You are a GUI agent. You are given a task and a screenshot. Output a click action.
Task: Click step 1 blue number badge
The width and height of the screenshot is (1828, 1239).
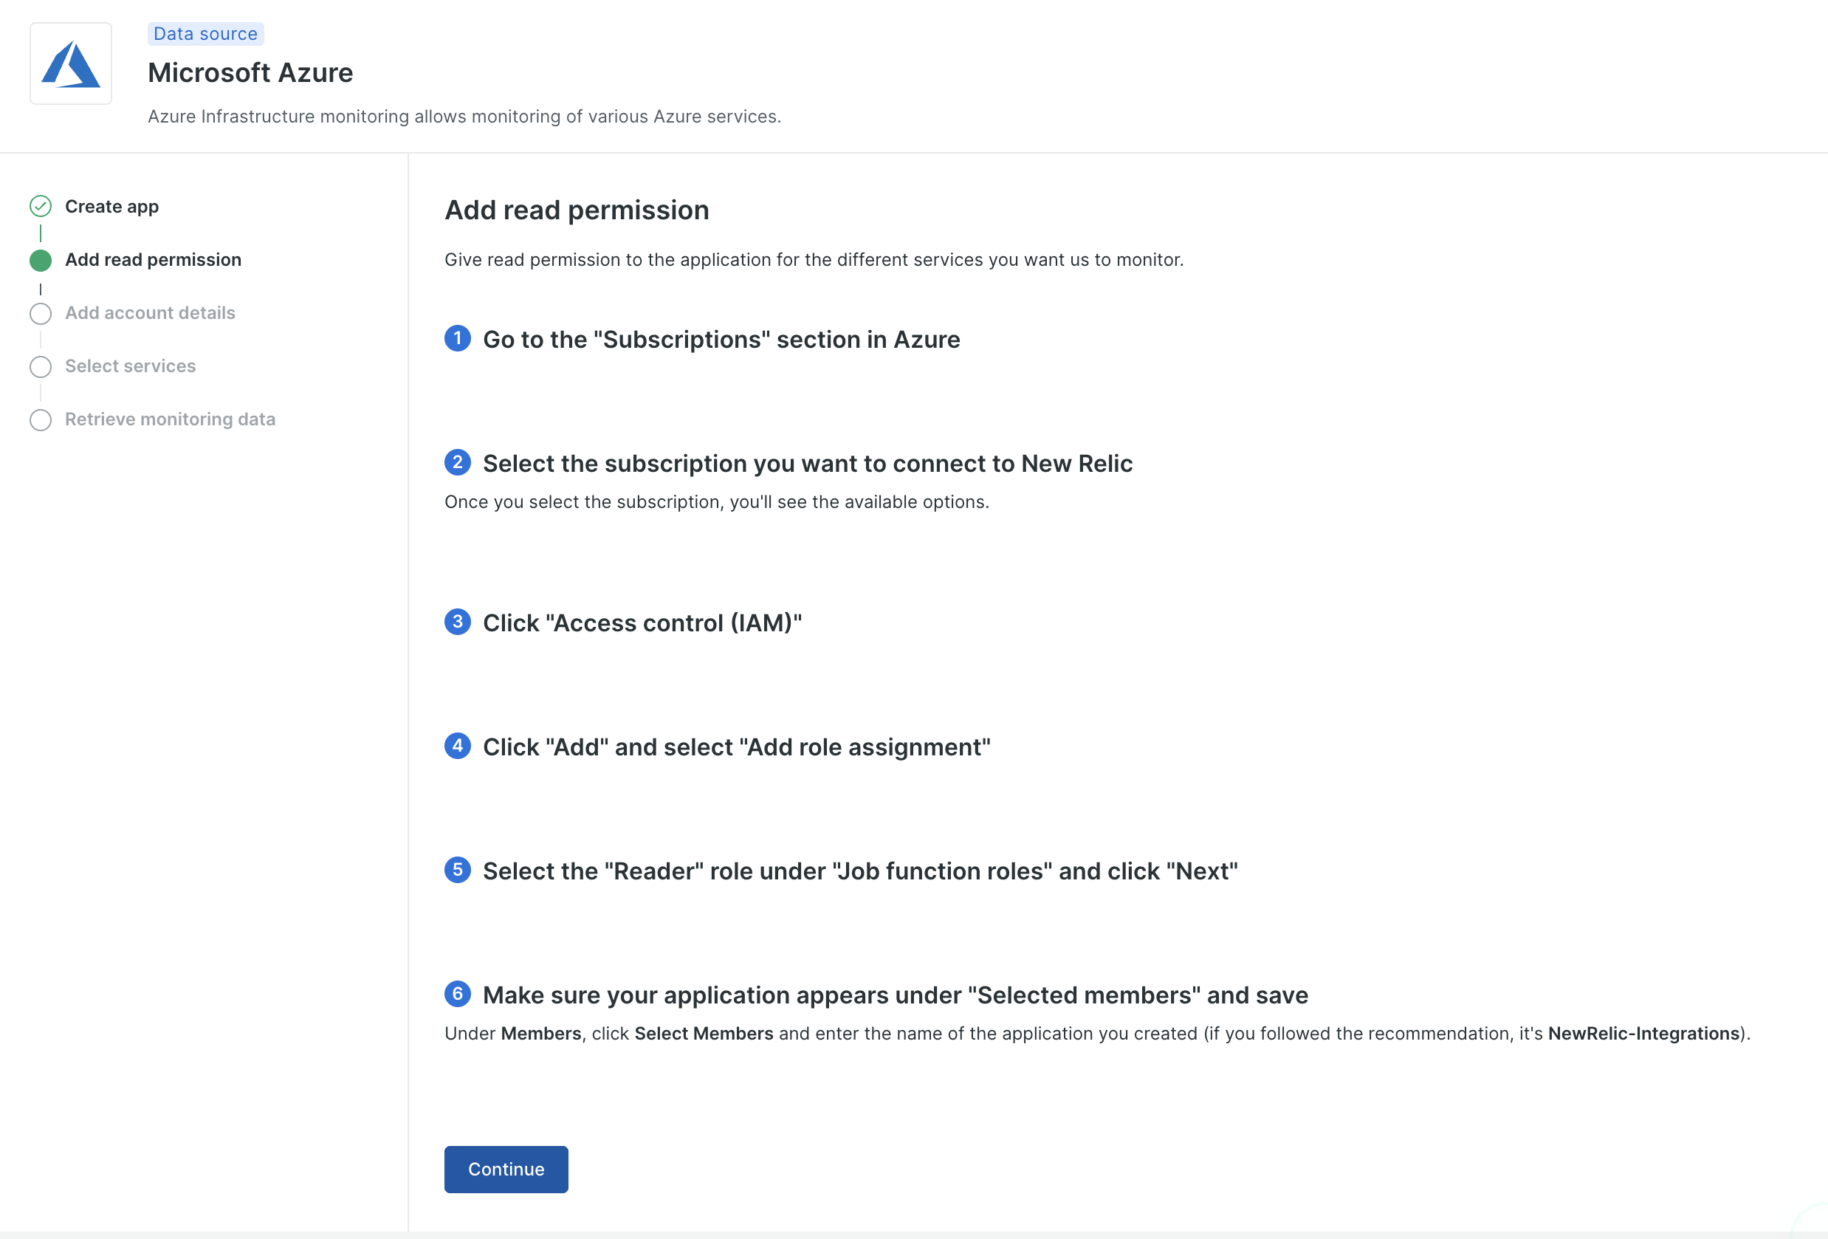[x=457, y=338]
